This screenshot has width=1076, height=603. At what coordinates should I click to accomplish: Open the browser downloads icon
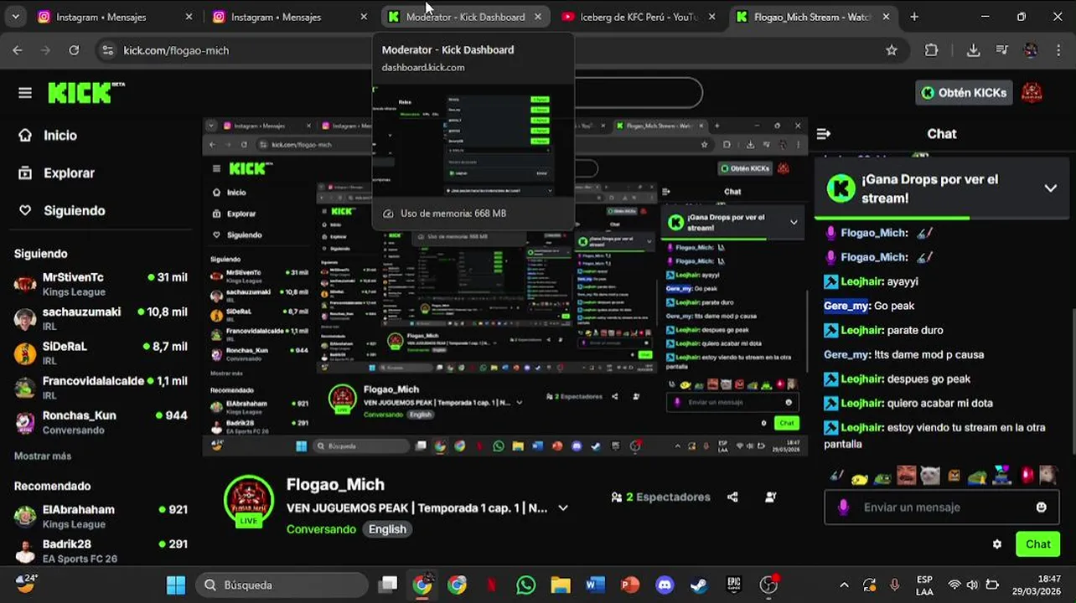[x=973, y=50]
